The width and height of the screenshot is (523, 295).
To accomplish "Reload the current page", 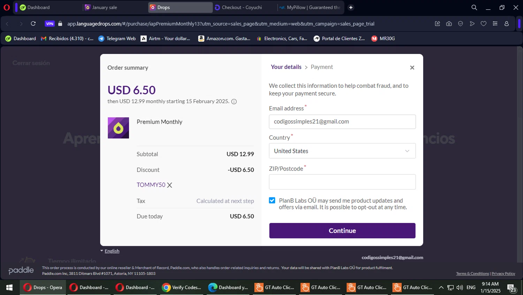I will point(33,24).
